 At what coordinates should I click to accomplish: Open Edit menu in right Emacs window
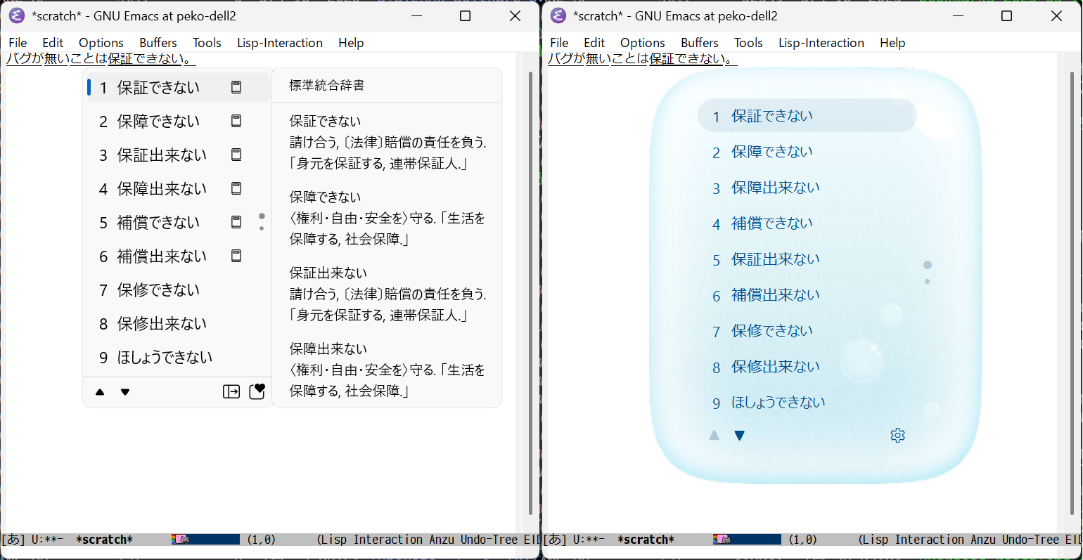(594, 43)
